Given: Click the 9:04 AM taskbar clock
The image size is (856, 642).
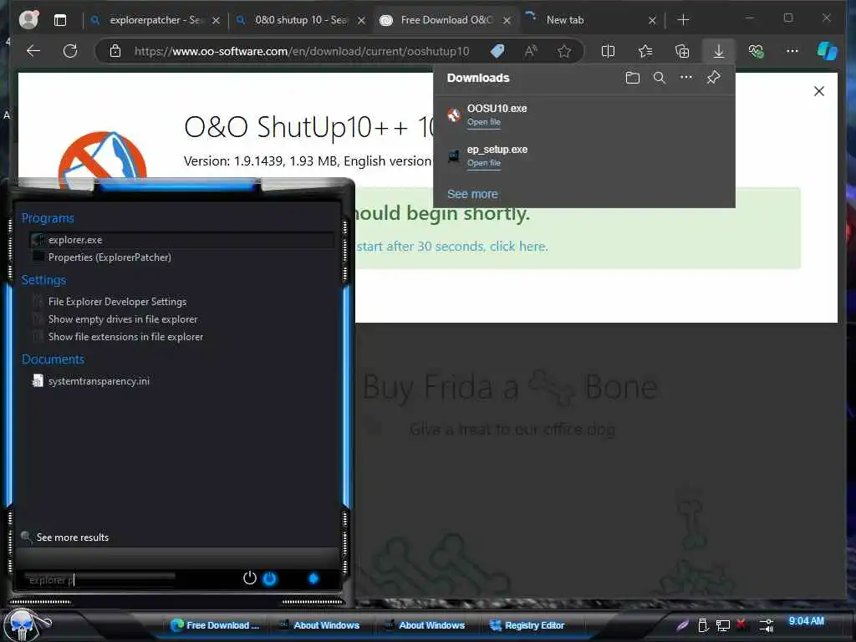Looking at the screenshot, I should pos(807,621).
